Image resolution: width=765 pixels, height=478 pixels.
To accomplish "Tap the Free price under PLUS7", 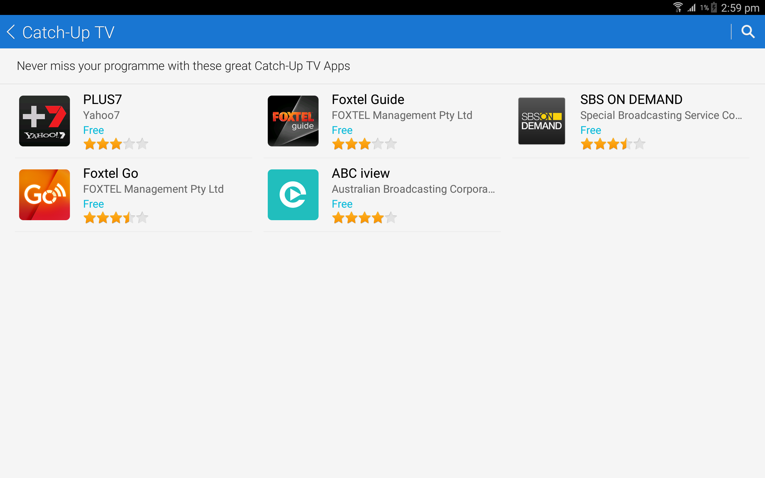I will (x=93, y=130).
